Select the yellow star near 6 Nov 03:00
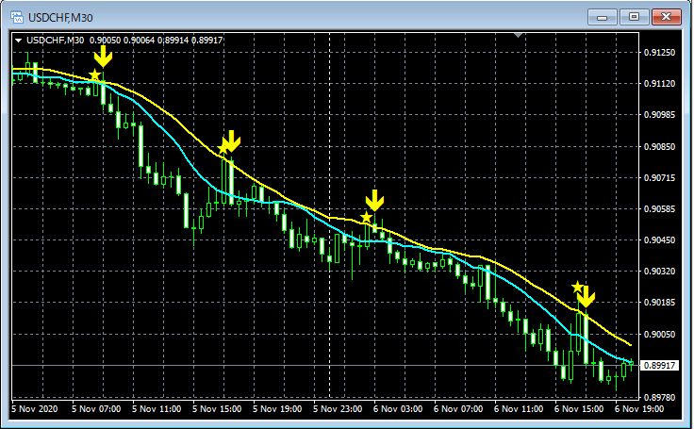 [366, 218]
